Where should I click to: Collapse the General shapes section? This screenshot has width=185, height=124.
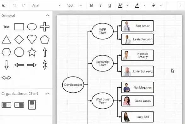[48, 16]
